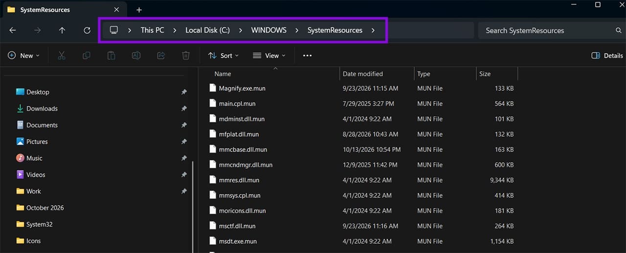The width and height of the screenshot is (626, 253).
Task: Open Pictures in the navigation pane
Action: pos(37,142)
